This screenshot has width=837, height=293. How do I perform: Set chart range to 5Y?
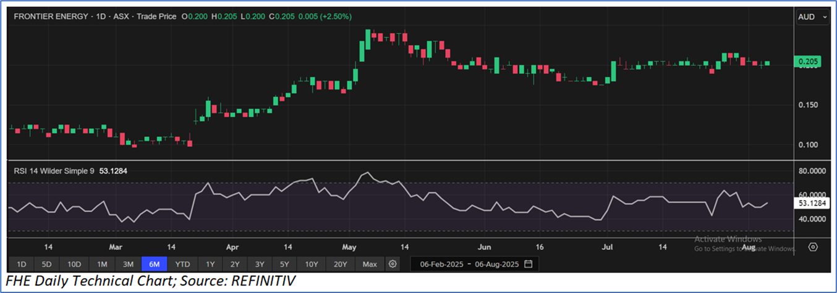tap(284, 264)
